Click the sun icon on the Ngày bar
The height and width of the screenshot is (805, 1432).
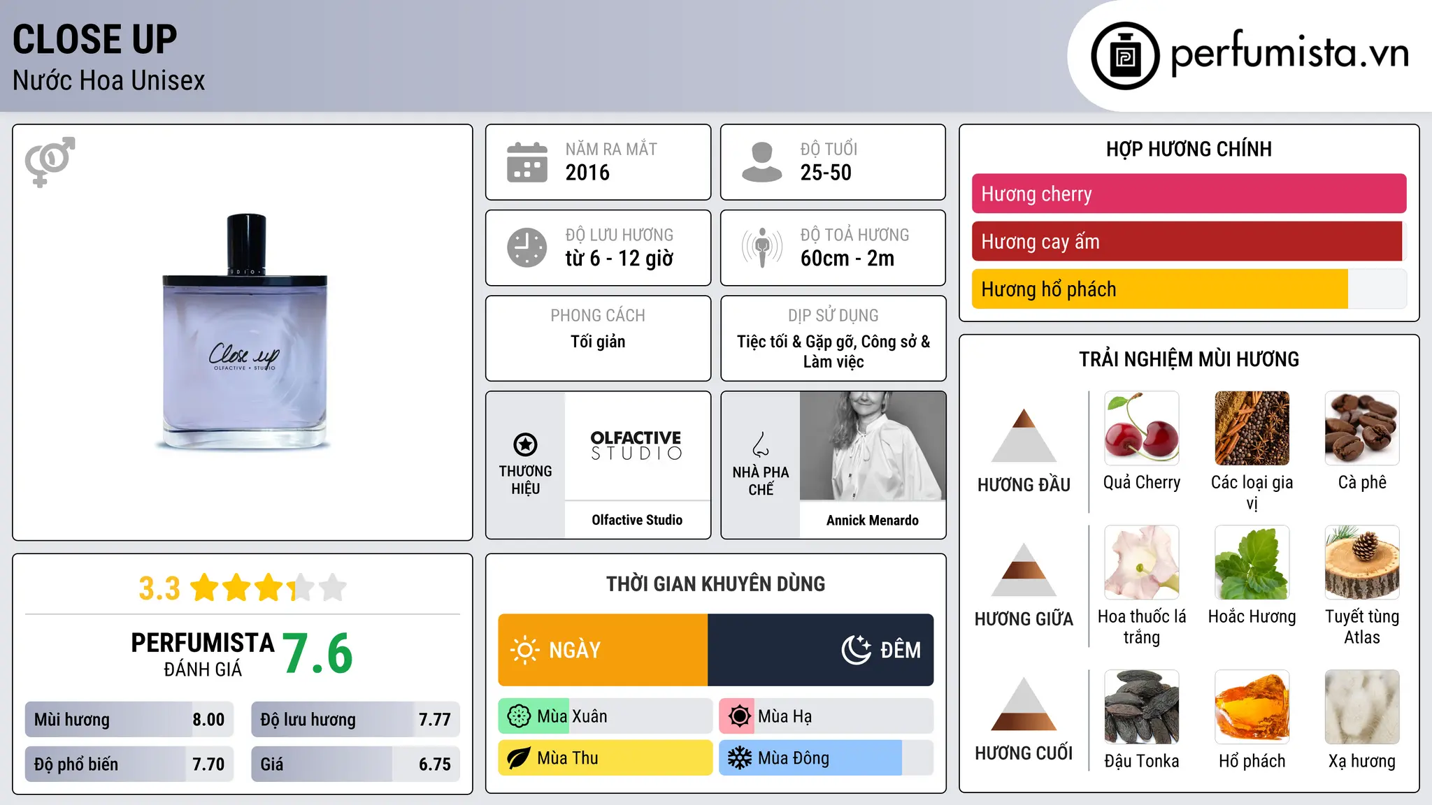pos(524,650)
